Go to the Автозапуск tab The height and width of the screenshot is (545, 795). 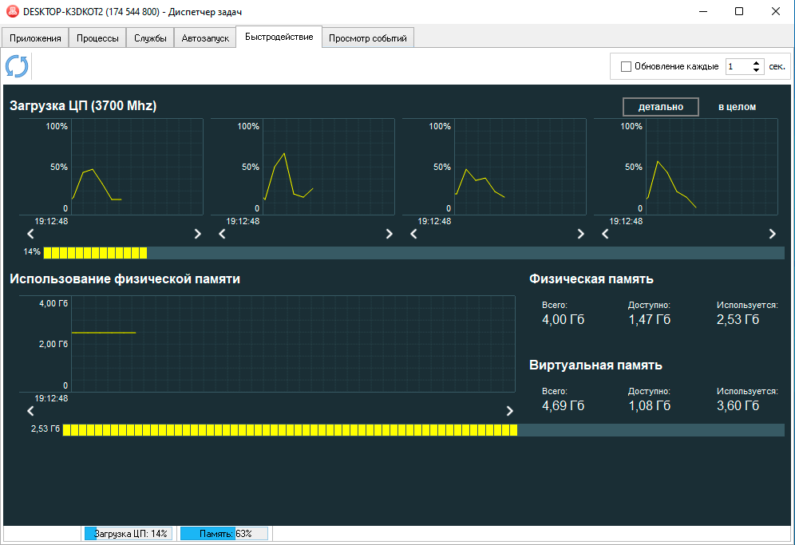(205, 38)
